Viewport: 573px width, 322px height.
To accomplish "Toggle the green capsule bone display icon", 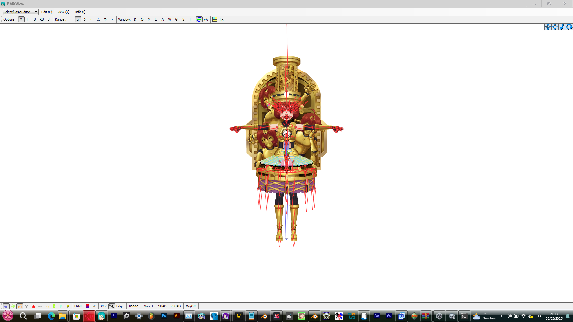I will pos(54,306).
